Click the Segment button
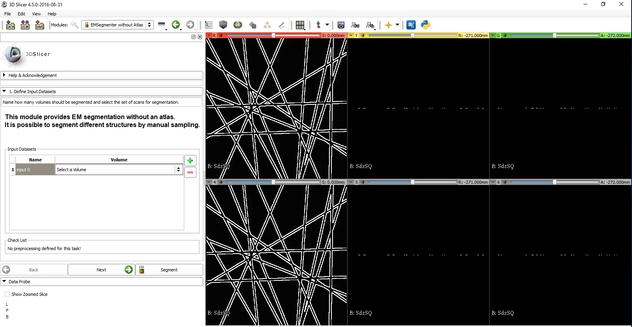 169,270
